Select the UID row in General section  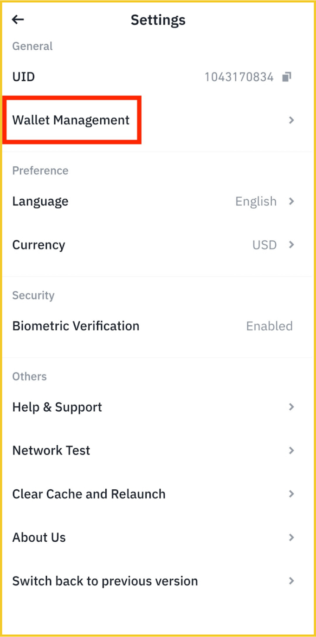pos(158,77)
